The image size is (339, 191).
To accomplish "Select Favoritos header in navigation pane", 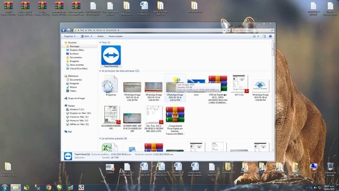I will coord(72,42).
